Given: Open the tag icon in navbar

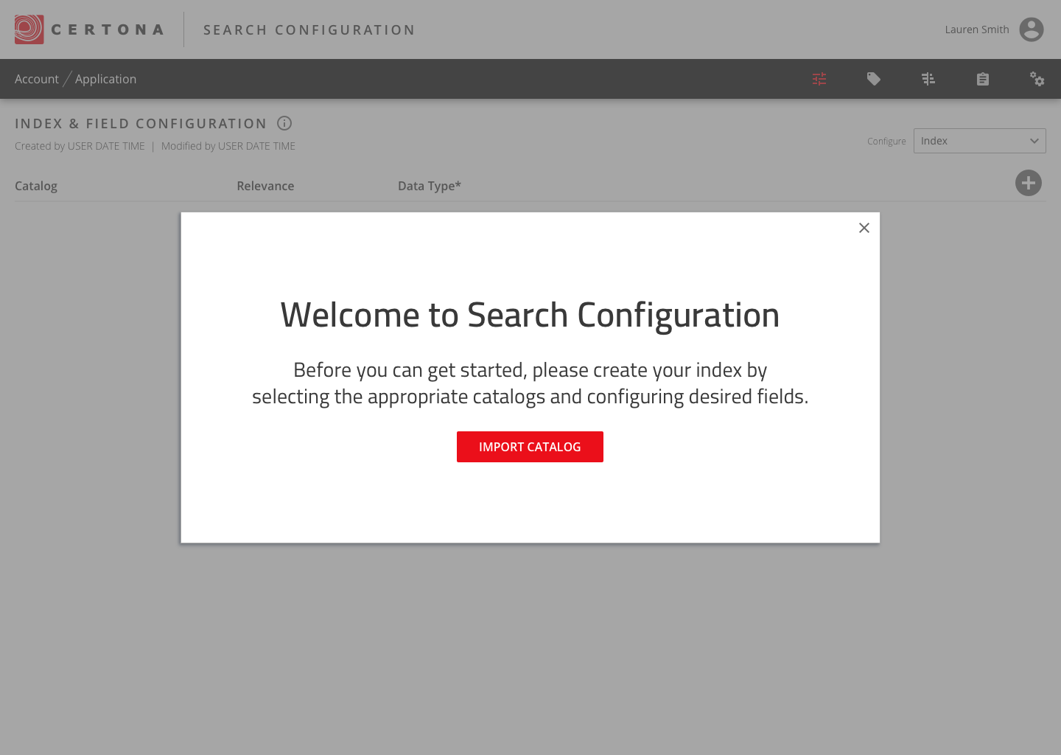Looking at the screenshot, I should pos(874,79).
